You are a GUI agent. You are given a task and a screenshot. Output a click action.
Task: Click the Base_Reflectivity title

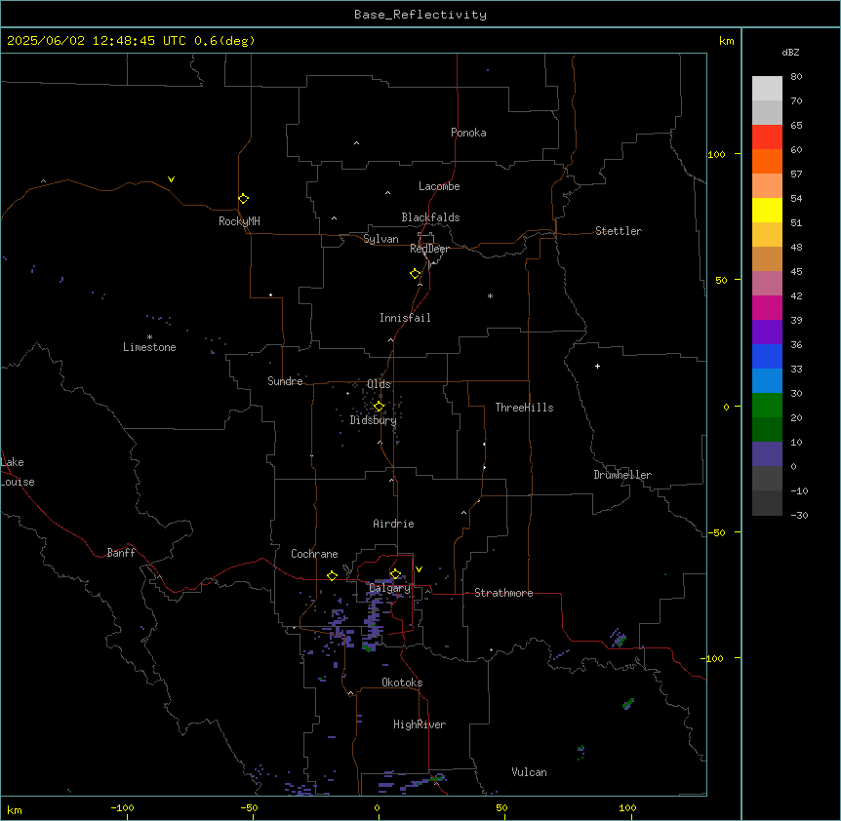[420, 15]
